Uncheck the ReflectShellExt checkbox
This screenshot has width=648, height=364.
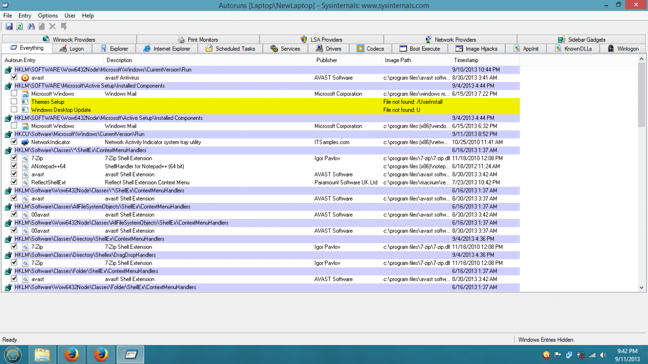click(14, 182)
